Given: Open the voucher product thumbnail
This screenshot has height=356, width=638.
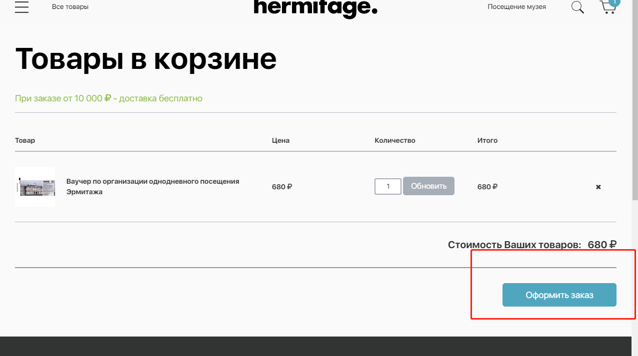Looking at the screenshot, I should tap(35, 187).
